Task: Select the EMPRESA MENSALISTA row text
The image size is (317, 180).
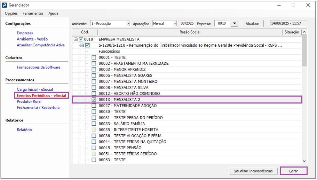Action: tap(119, 39)
